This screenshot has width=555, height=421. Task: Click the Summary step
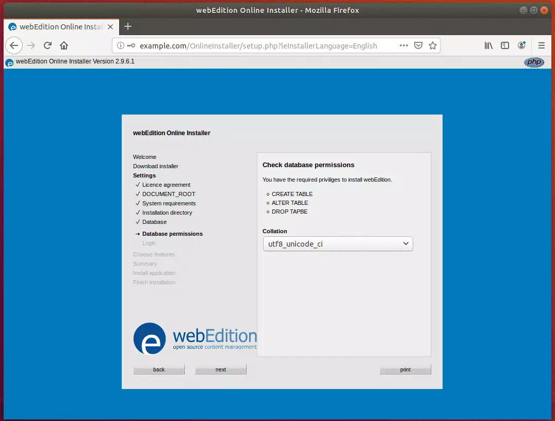tap(145, 264)
